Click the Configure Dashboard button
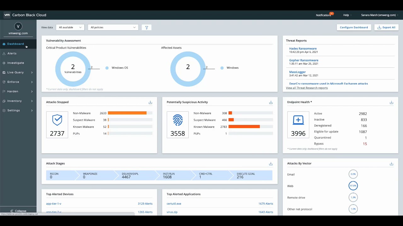This screenshot has width=403, height=226. pos(354,27)
